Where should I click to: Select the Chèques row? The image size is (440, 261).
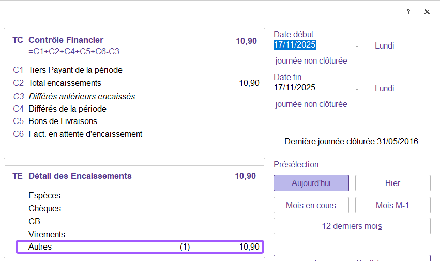click(x=44, y=209)
